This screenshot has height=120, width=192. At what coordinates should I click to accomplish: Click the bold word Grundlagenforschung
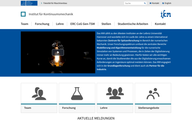(x=119, y=66)
